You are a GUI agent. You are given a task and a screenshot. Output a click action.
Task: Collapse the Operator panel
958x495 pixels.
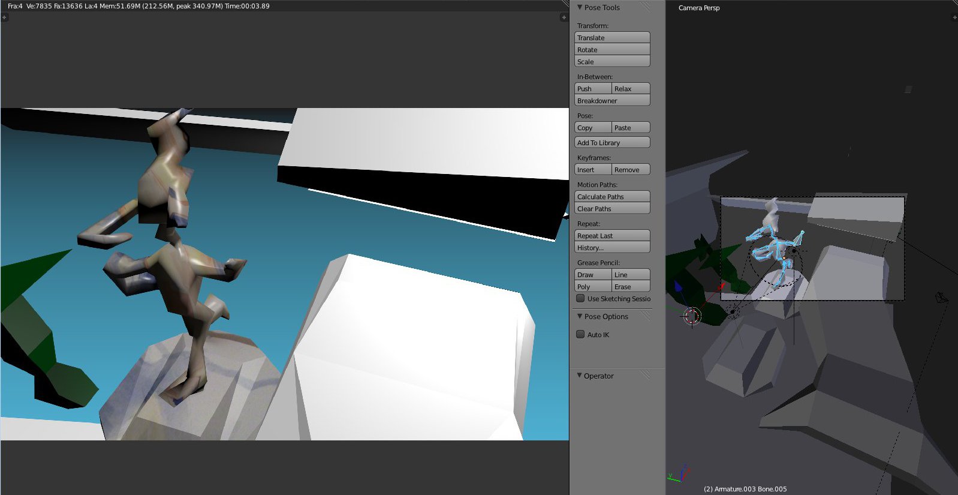(x=580, y=376)
